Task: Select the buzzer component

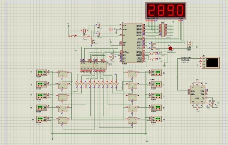Action: tap(189, 45)
